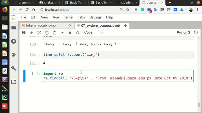Run the selected cell with the play icon
Viewport: 202px width, 113px height.
point(62,33)
